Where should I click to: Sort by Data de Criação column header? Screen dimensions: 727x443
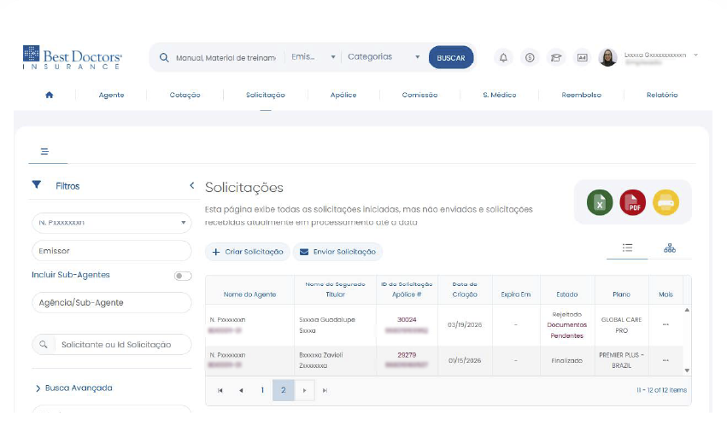tap(465, 289)
